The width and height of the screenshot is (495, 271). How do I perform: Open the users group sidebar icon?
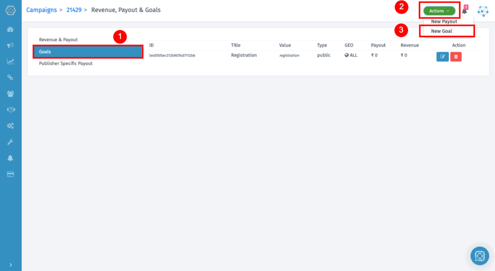pyautogui.click(x=10, y=93)
